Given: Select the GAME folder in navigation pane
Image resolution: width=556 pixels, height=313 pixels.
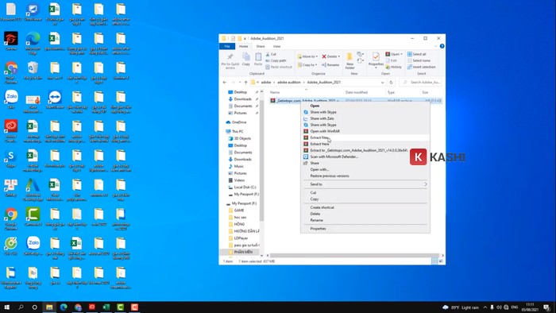Looking at the screenshot, I should point(239,211).
